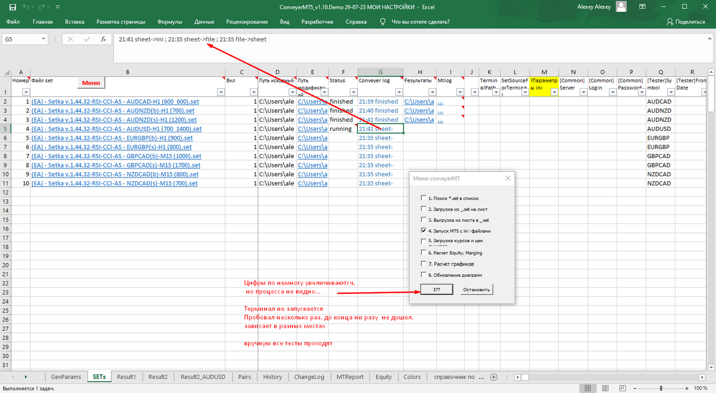Click the lightbulb Tell Me icon

pyautogui.click(x=382, y=22)
